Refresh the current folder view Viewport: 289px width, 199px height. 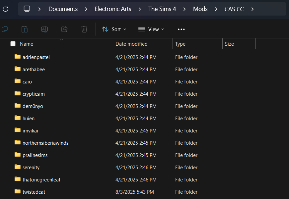pyautogui.click(x=6, y=9)
